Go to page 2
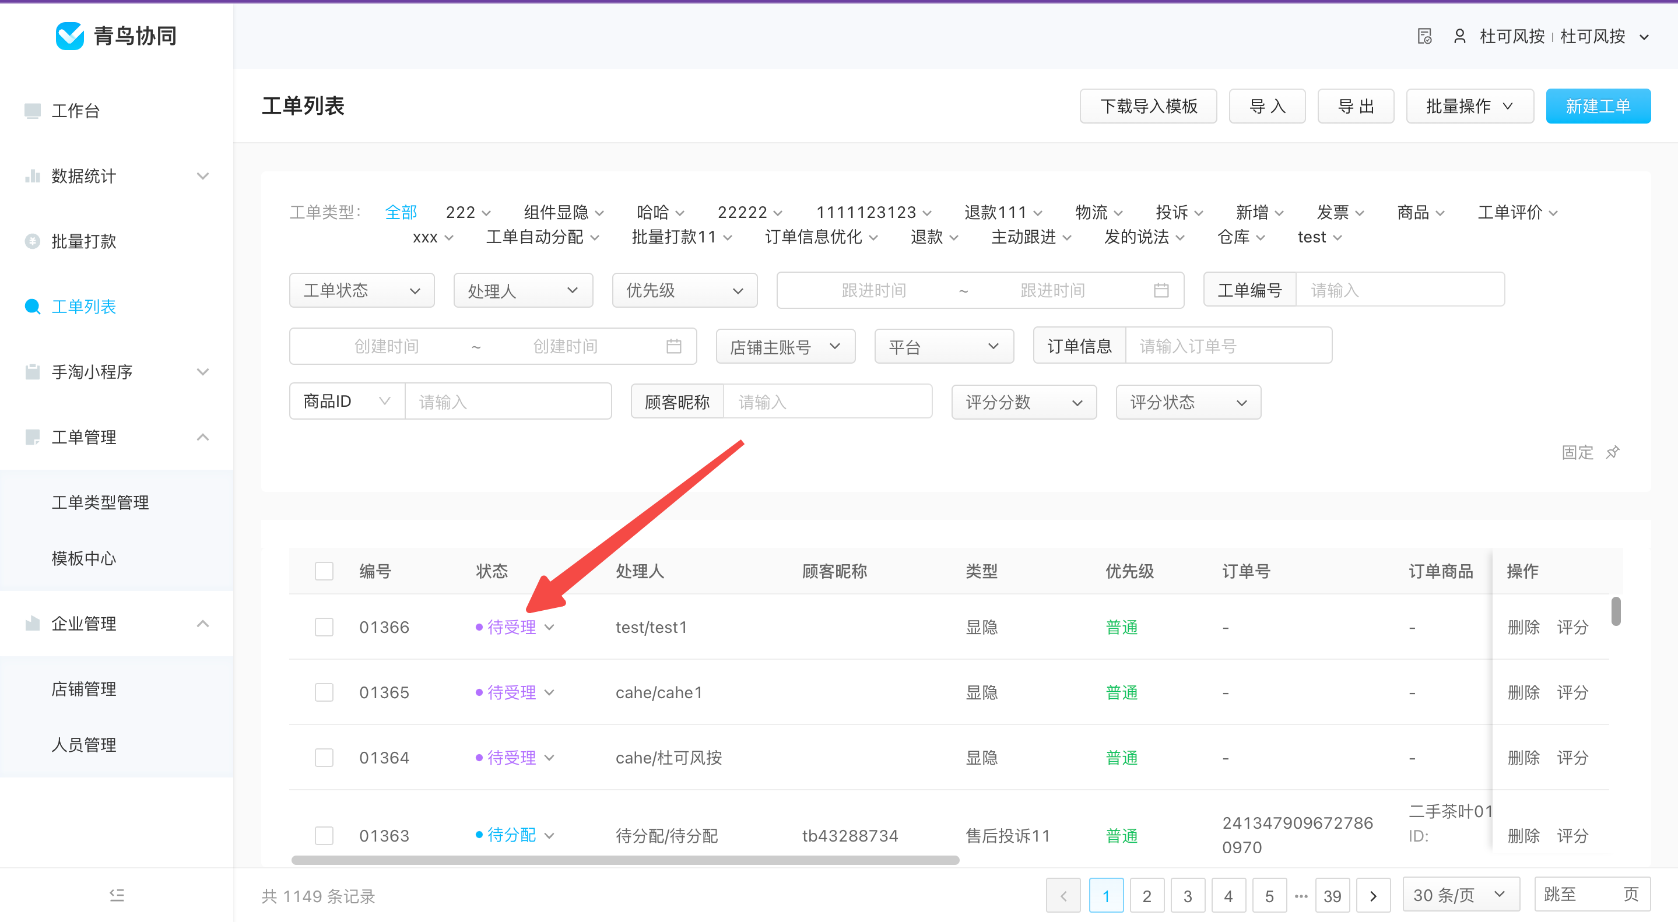Screen dimensions: 1678x922 coord(1146,896)
